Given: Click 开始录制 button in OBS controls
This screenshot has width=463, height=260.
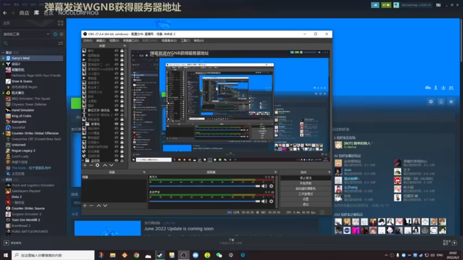Looking at the screenshot, I should coord(306,183).
